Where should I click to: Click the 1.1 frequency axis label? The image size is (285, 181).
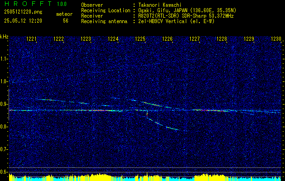(x=4, y=59)
